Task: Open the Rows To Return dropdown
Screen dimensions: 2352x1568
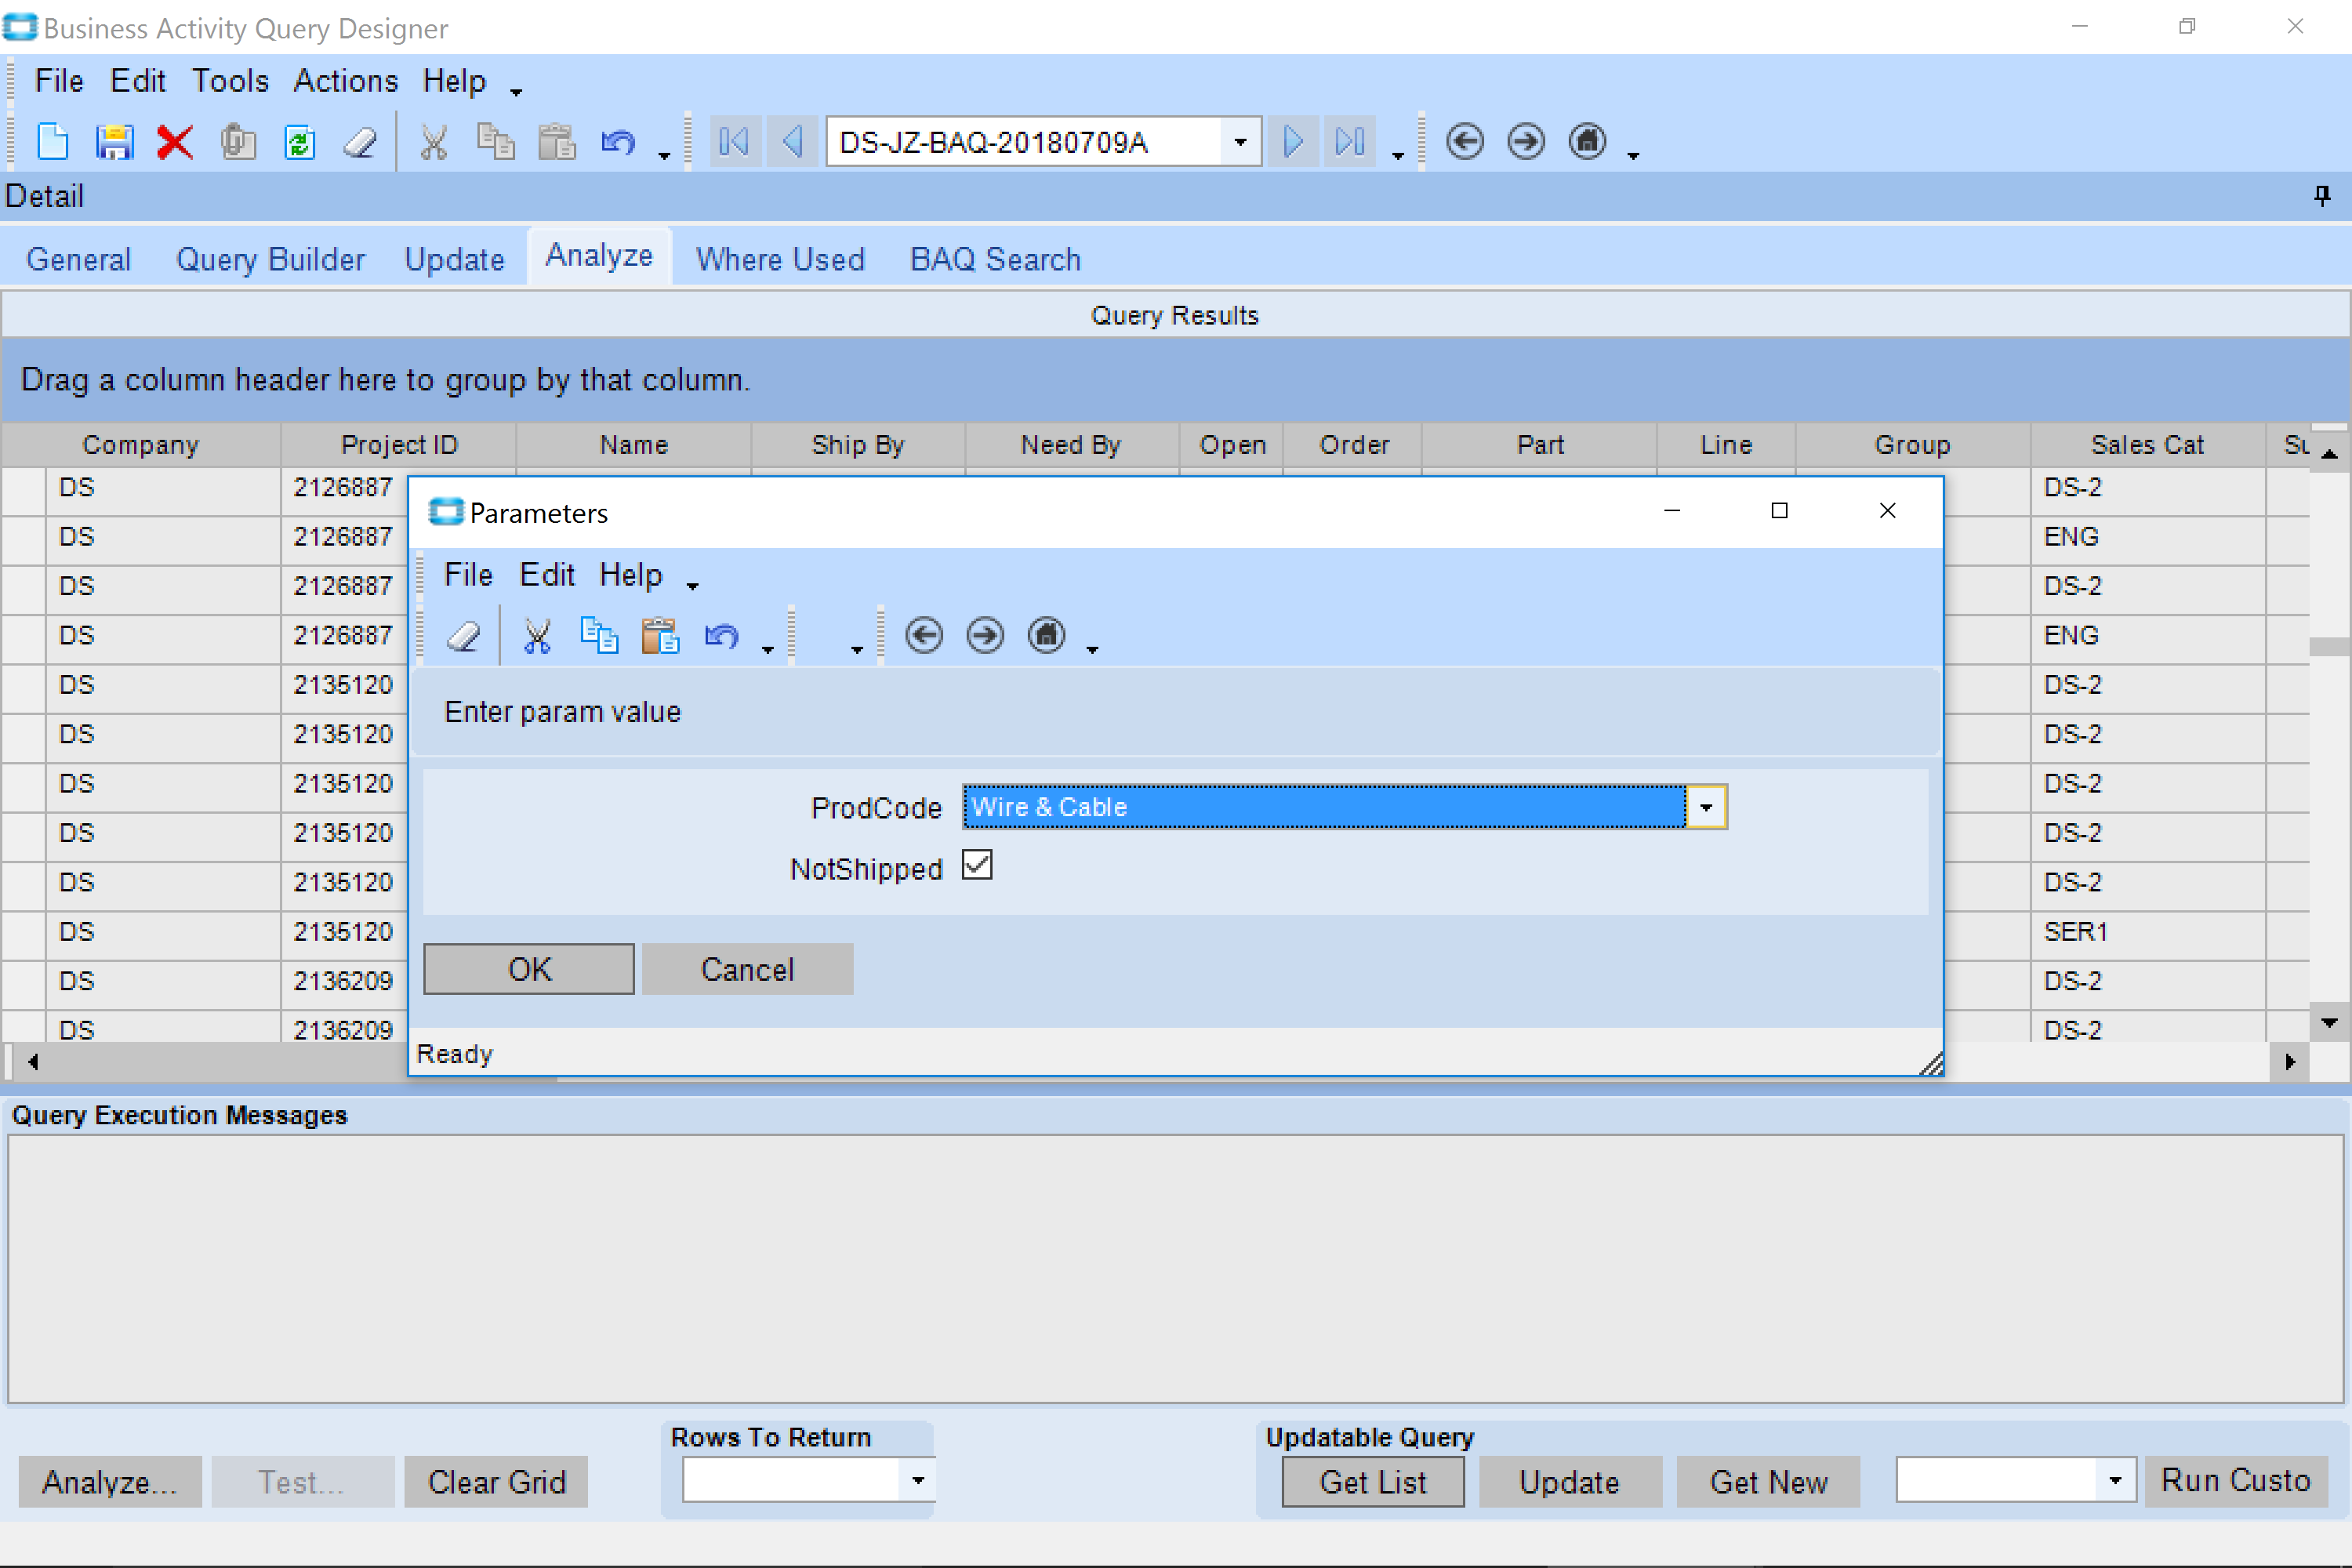Action: [x=917, y=1480]
